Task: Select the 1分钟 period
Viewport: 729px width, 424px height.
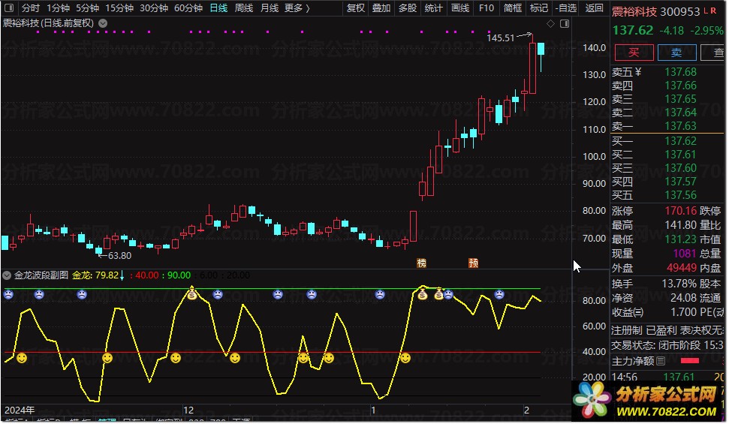Action: 58,8
